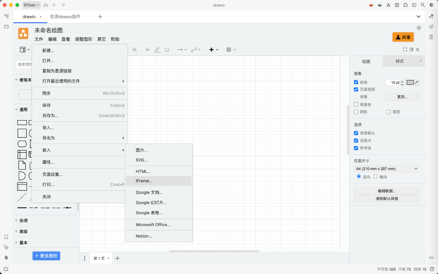This screenshot has height=274, width=438.
Task: Click the shadow toolbar icon
Action: (x=167, y=50)
